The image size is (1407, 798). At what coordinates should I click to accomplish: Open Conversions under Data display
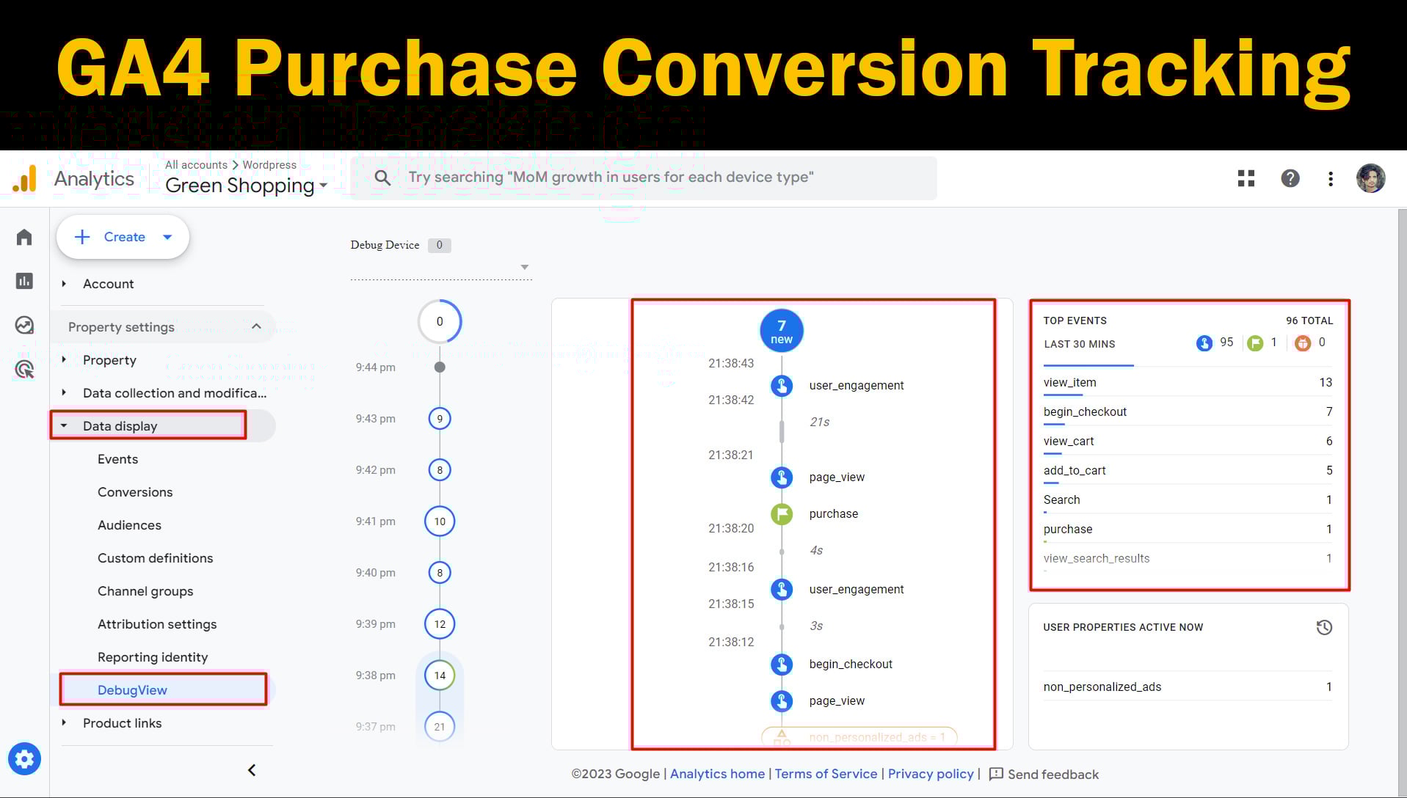coord(135,492)
